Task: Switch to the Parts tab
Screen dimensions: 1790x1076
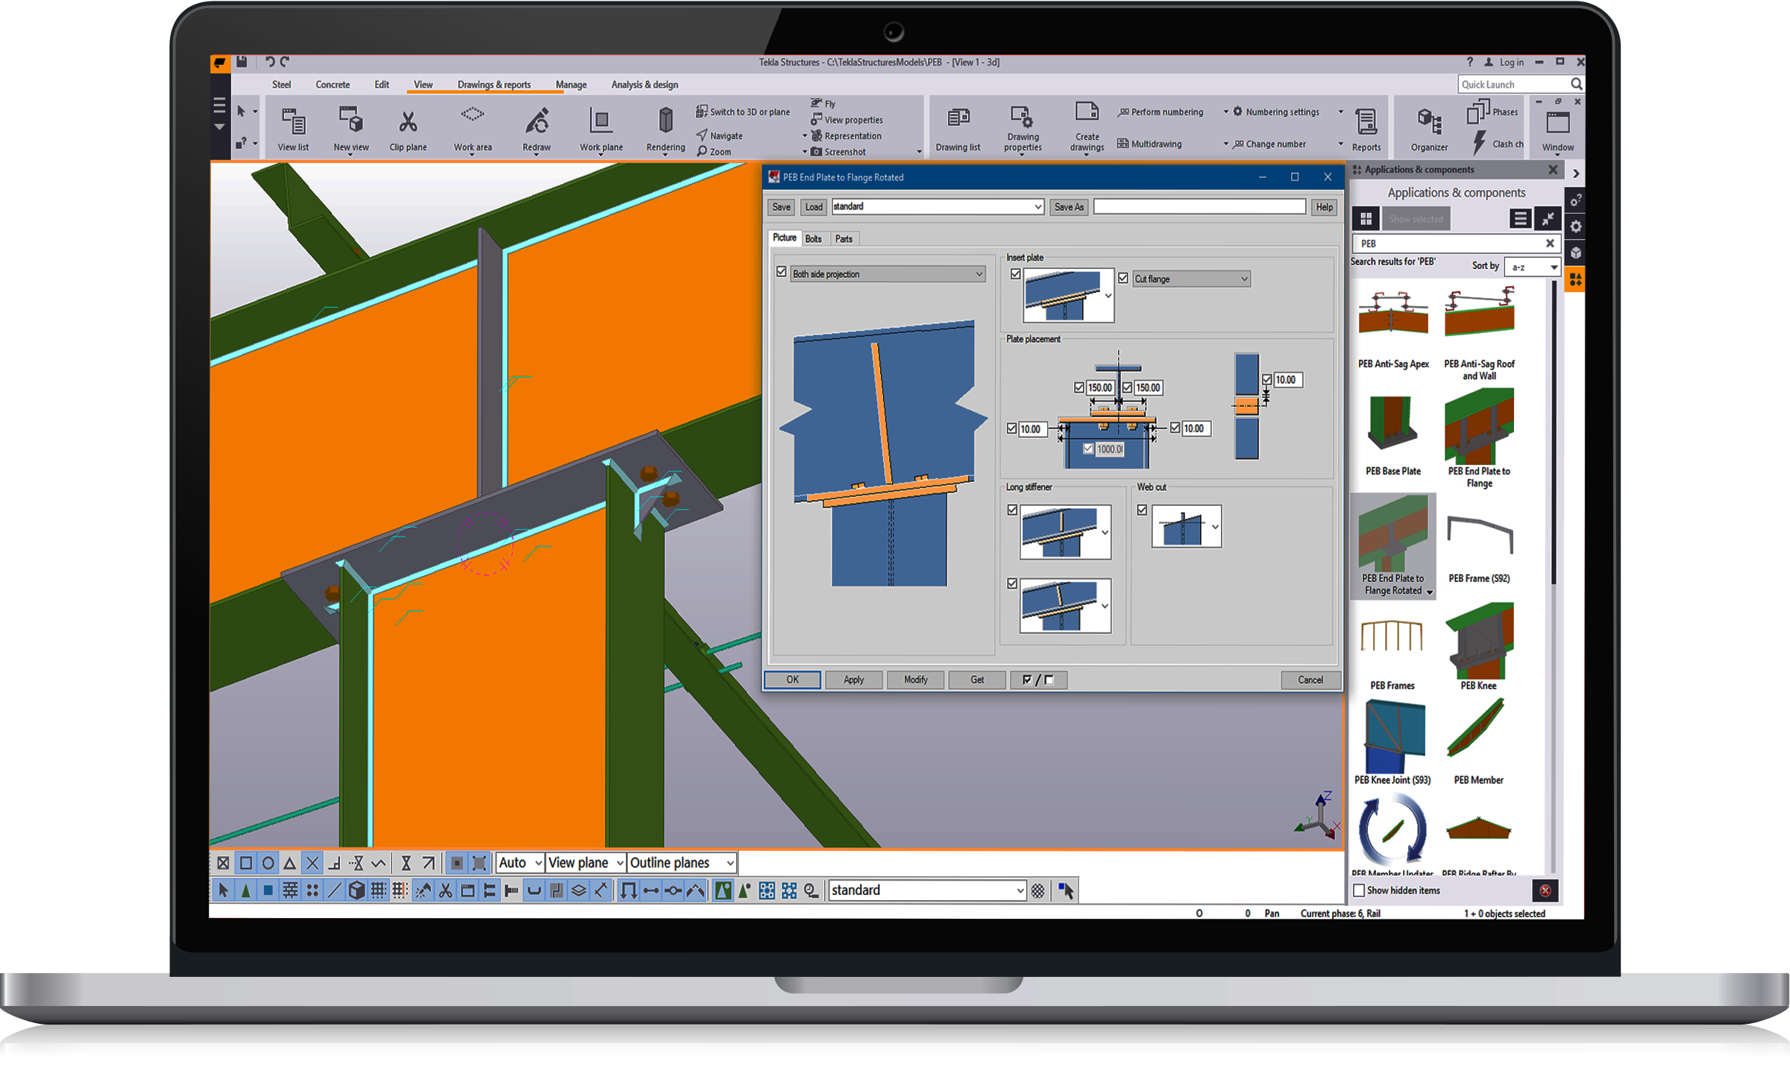Action: coord(844,238)
